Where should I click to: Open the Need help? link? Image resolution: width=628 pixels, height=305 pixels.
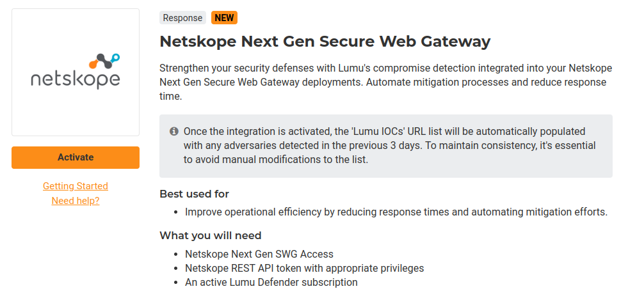[x=76, y=201]
